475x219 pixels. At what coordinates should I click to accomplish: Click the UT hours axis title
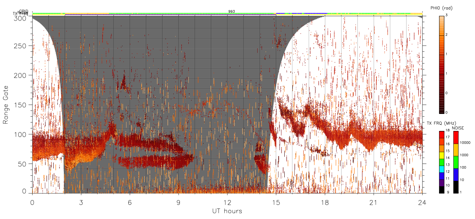[x=227, y=211]
